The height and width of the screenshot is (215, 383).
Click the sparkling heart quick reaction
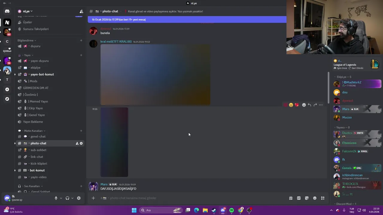tap(297, 105)
